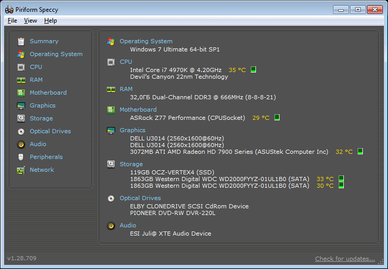This screenshot has height=269, width=388.
Task: Select Operating System in the sidebar
Action: coord(56,54)
